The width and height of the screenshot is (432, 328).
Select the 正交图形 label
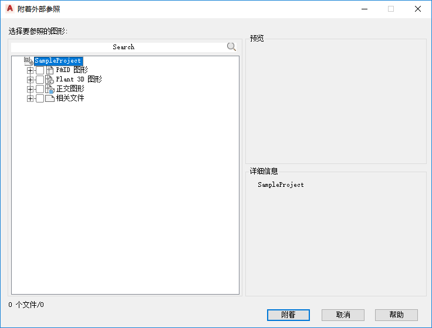(70, 89)
